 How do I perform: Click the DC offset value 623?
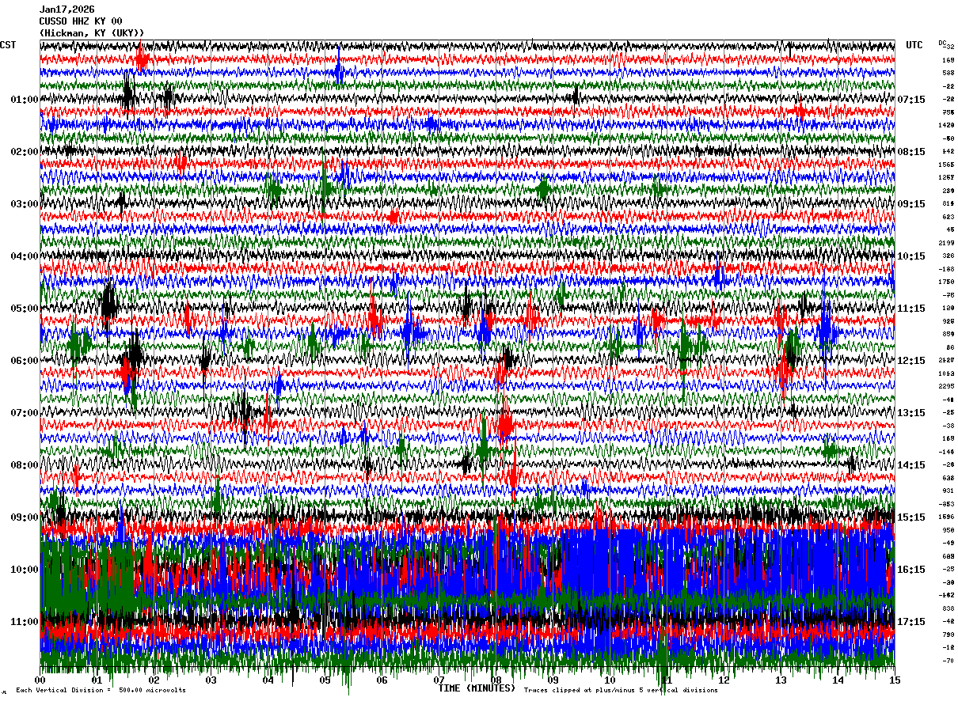948,217
